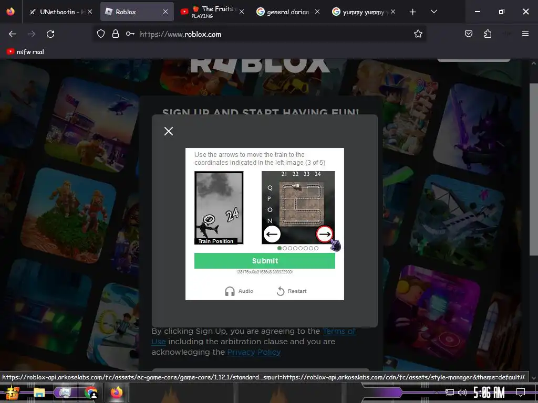Switch to the Audio challenge

(239, 291)
